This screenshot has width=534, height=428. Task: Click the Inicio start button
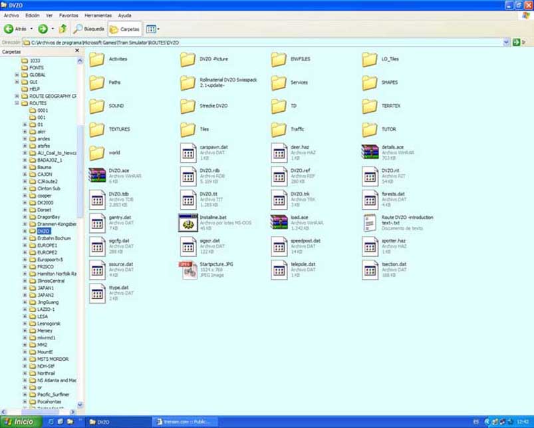tap(18, 422)
